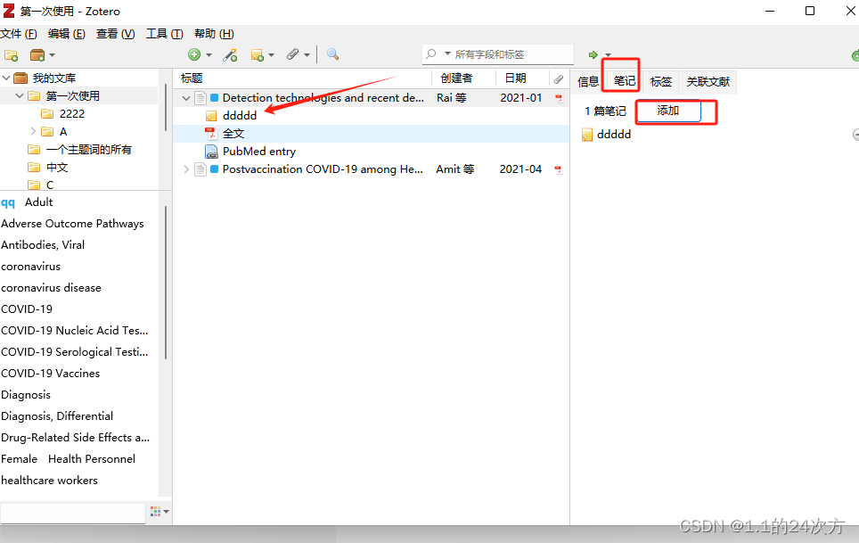Switch to the 标签 tab

(x=660, y=82)
